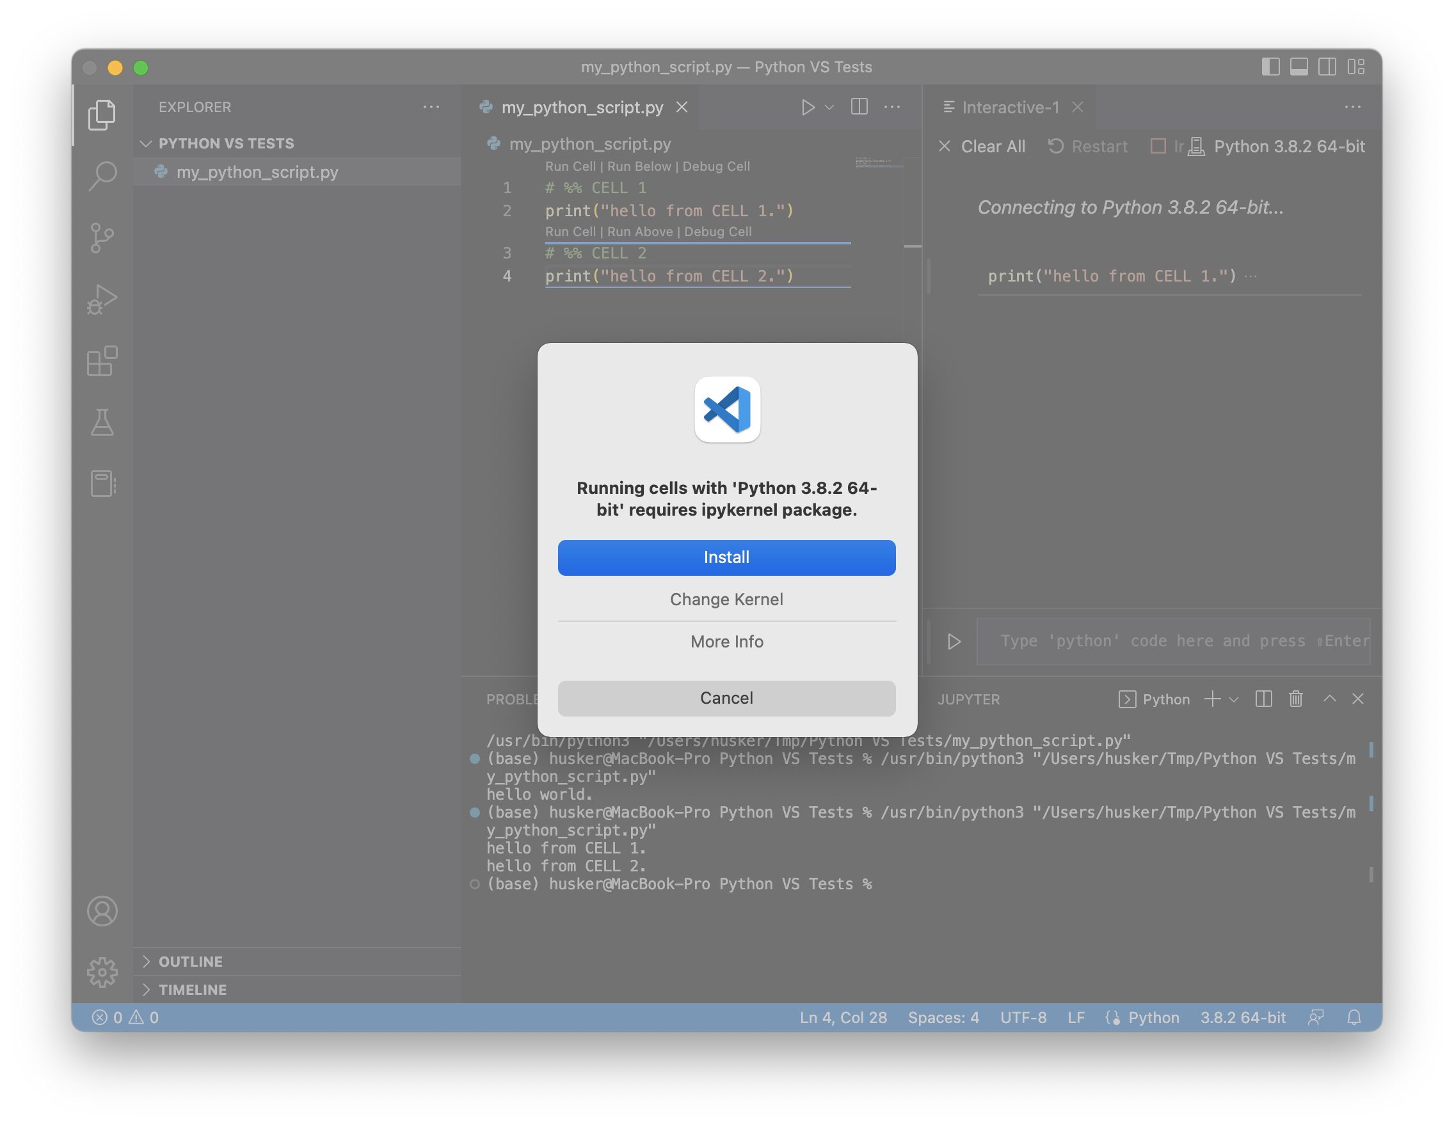Collapse the PYTHON VS TESTS folder

226,143
